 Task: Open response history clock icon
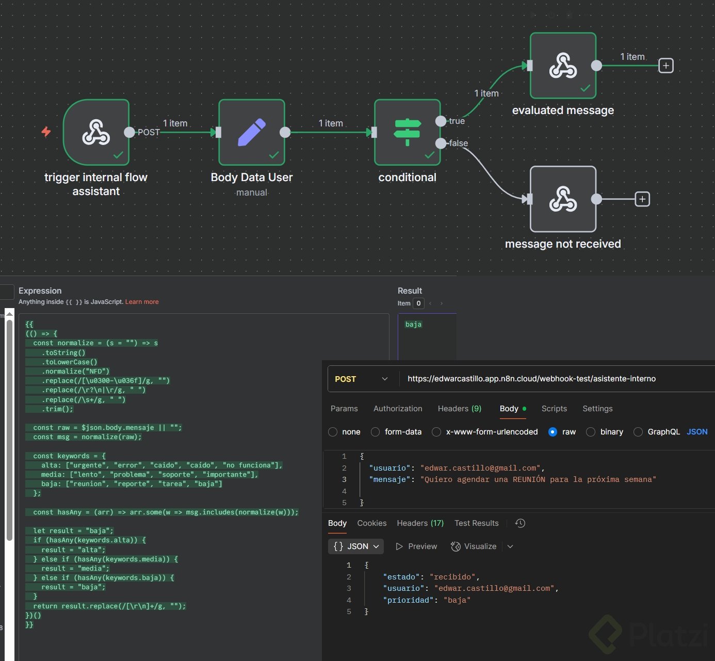click(x=521, y=523)
